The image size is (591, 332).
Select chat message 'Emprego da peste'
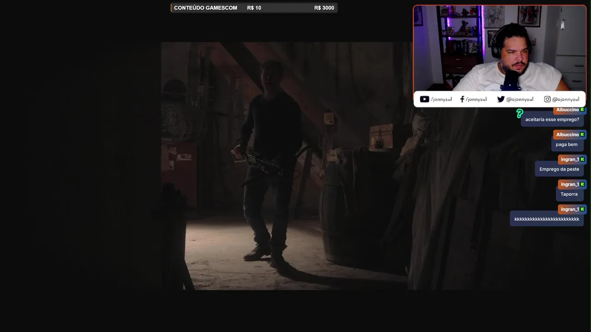(x=559, y=169)
